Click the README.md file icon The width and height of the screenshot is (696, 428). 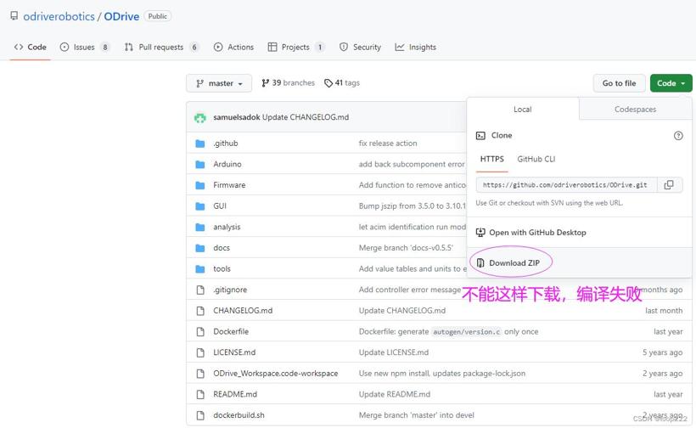pyautogui.click(x=200, y=394)
